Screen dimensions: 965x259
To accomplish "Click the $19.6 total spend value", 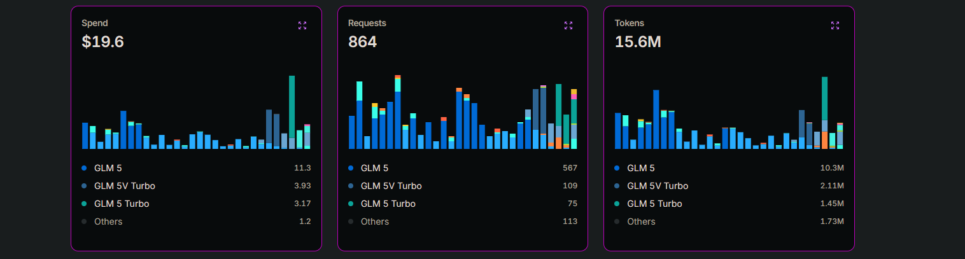I will 102,42.
